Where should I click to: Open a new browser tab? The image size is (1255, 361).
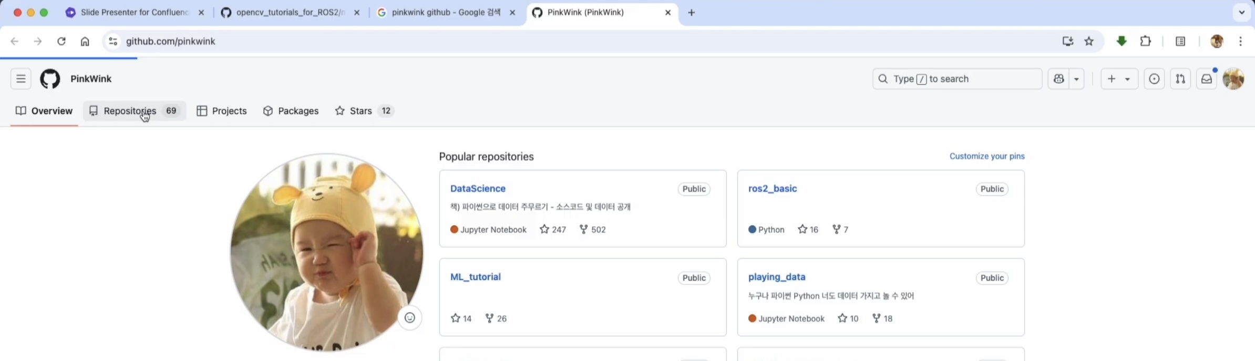692,13
